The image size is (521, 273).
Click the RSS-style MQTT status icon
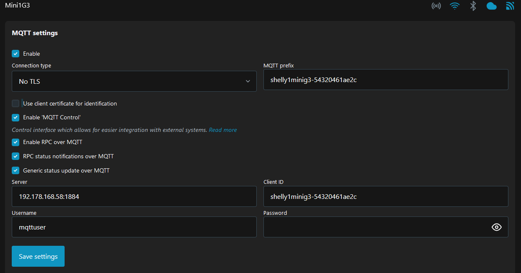click(510, 6)
